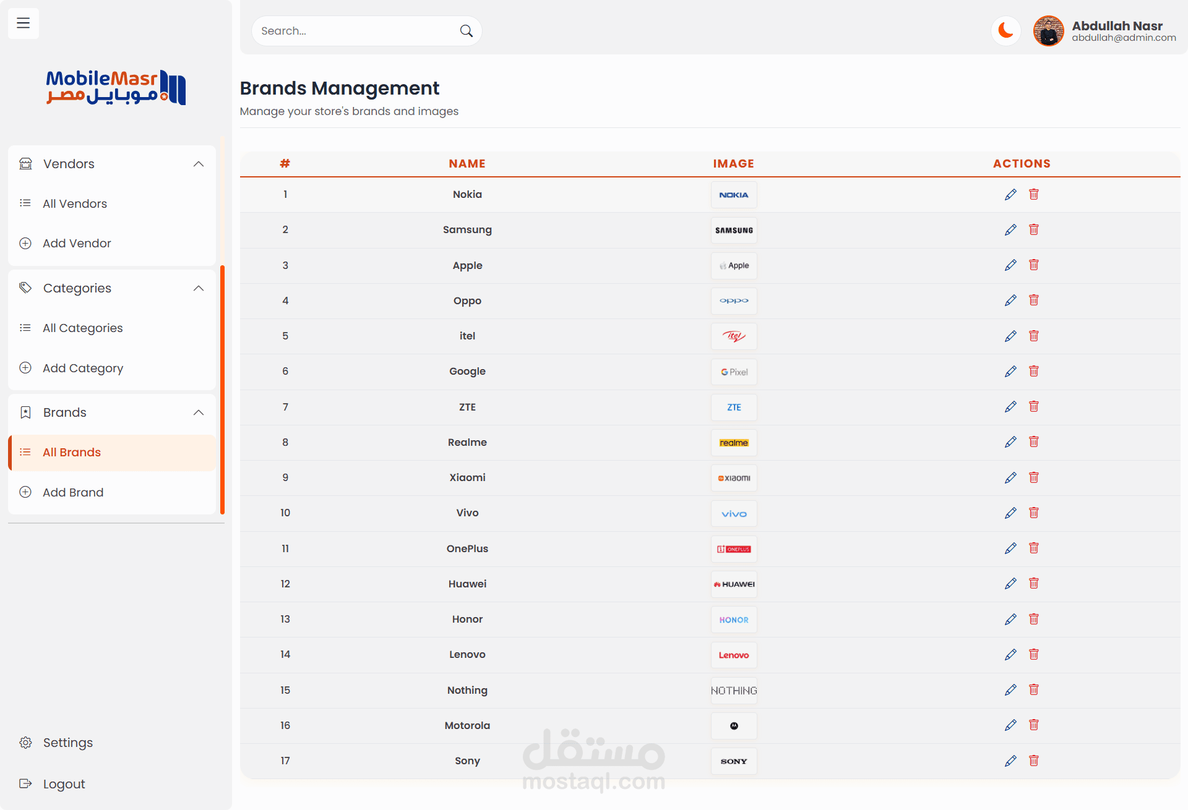
Task: Click the edit pencil for Xiaomi
Action: pyautogui.click(x=1010, y=478)
